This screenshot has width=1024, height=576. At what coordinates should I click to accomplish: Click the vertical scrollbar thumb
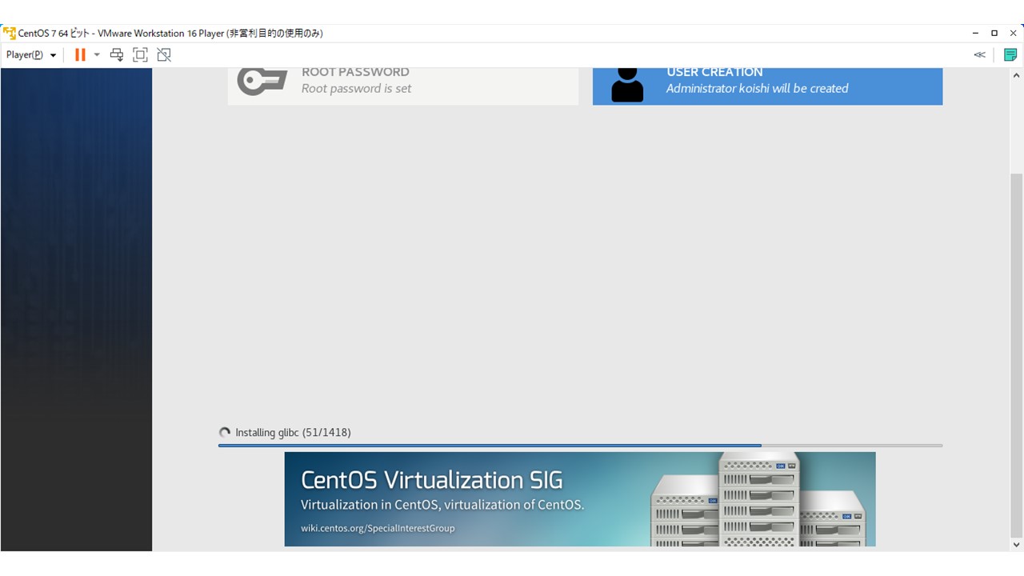pyautogui.click(x=1017, y=355)
